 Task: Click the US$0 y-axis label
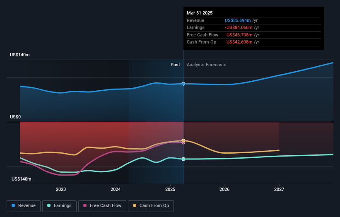(x=15, y=117)
